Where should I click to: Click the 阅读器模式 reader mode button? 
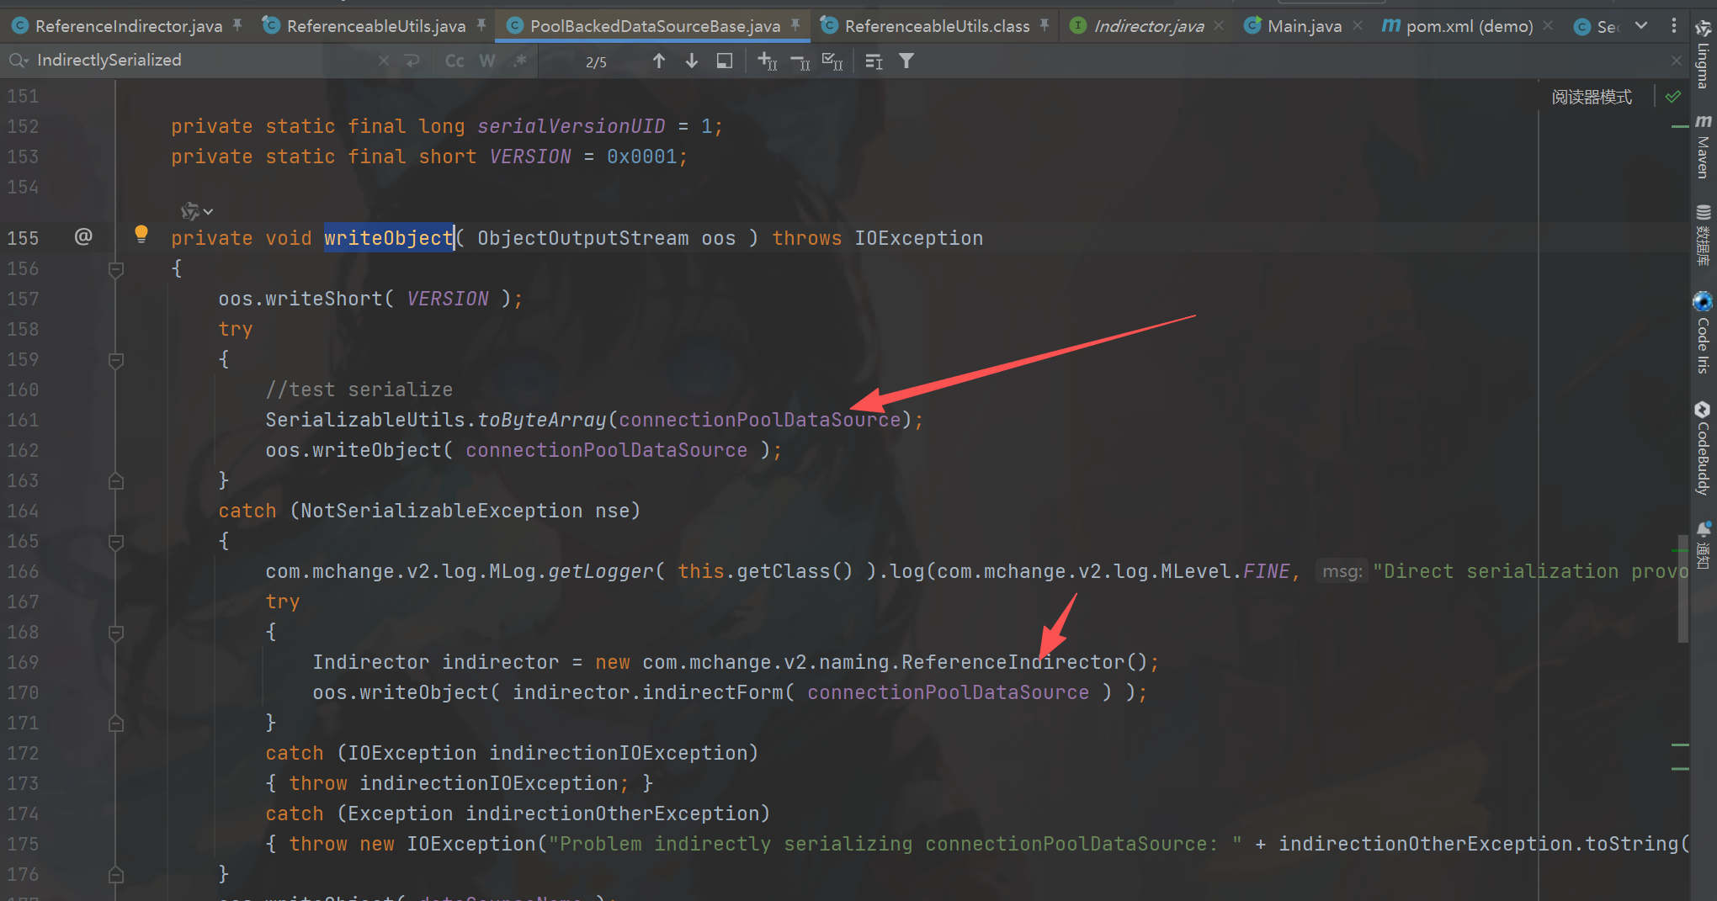point(1591,97)
